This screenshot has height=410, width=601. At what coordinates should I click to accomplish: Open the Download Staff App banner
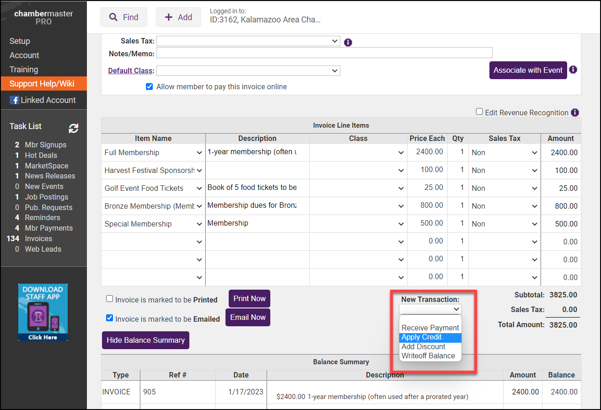43,312
